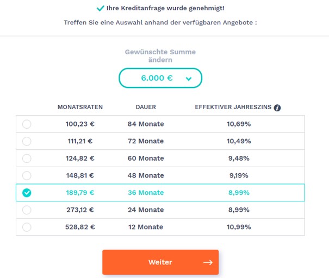The image size is (329, 278).
Task: Open the 6.000 € amount dropdown
Action: click(x=160, y=78)
